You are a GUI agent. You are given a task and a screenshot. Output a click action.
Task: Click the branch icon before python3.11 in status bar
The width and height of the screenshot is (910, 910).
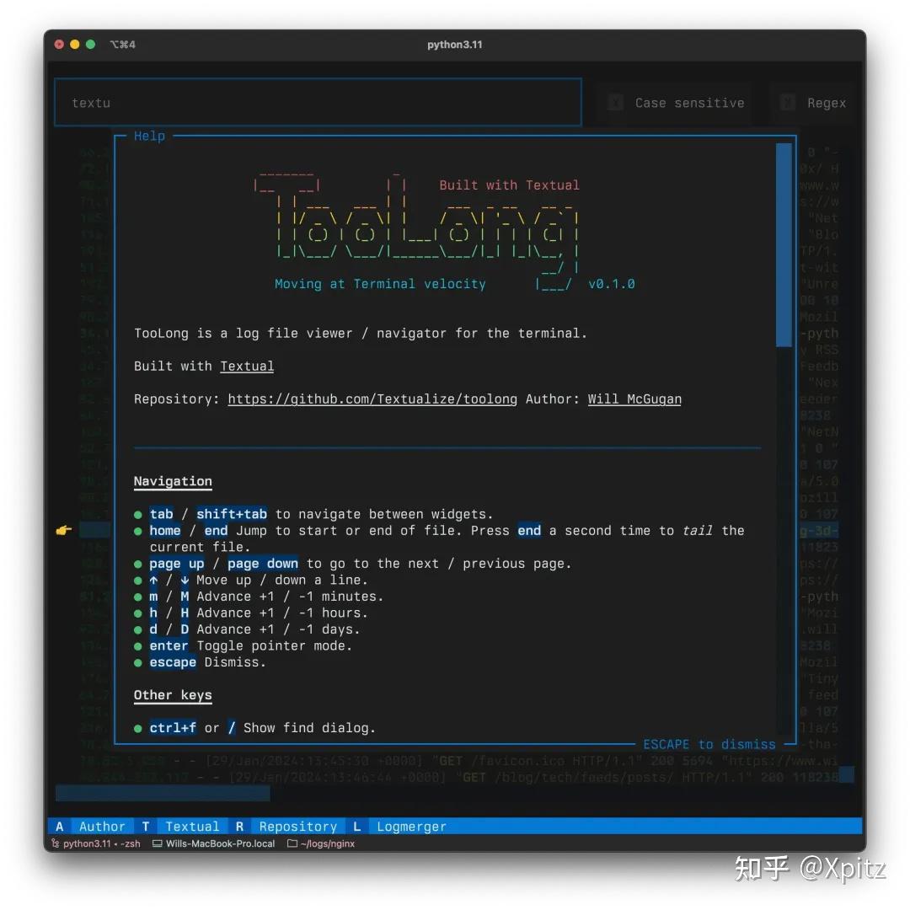tap(55, 843)
